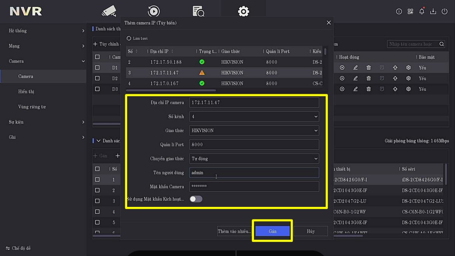Open the 'Chuyển giao thức' dropdown
This screenshot has height=256, width=455.
[x=254, y=159]
